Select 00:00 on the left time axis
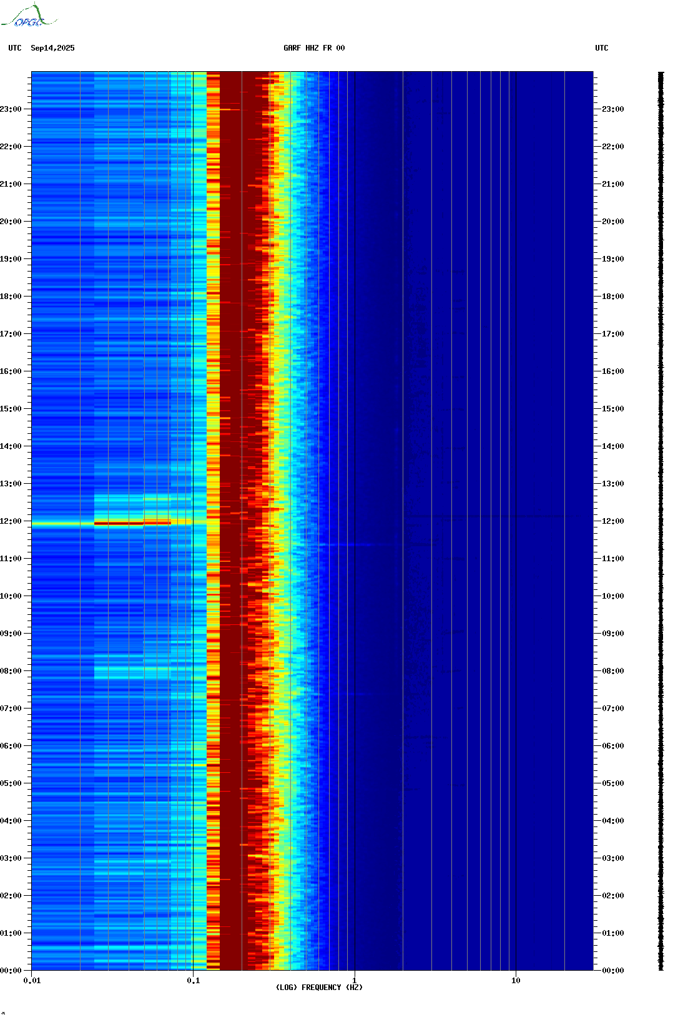The width and height of the screenshot is (688, 1020). pyautogui.click(x=11, y=971)
